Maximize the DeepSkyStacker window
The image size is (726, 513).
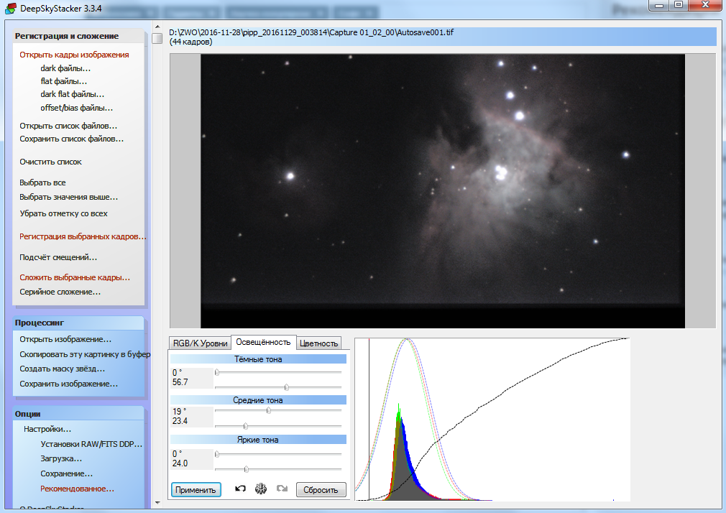pos(679,6)
